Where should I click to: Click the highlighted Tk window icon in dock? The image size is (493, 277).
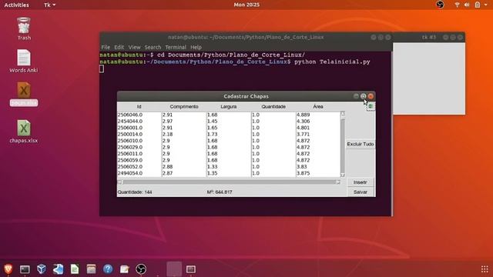pyautogui.click(x=174, y=269)
